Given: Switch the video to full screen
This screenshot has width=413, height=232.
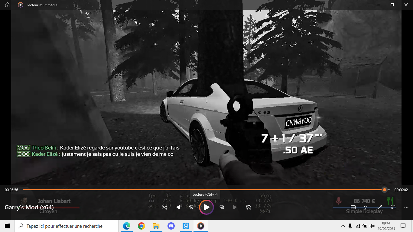Looking at the screenshot, I should 380,207.
